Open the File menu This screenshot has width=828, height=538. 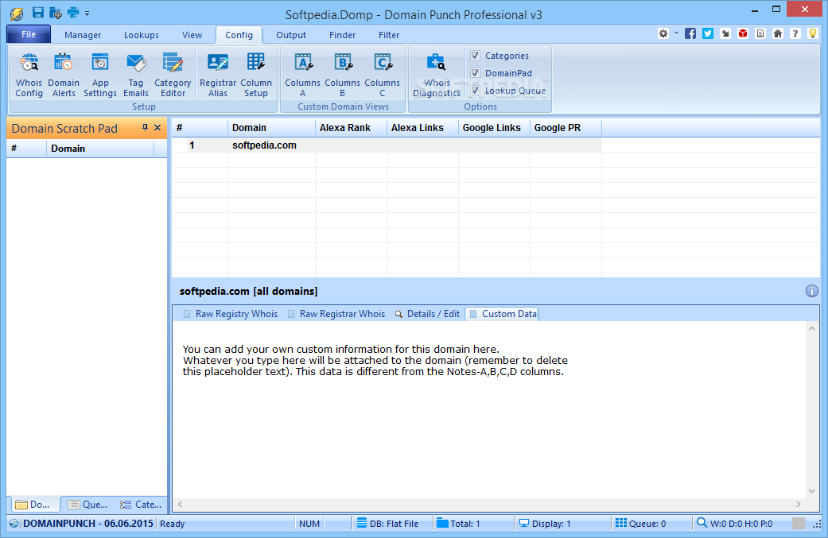click(x=29, y=34)
